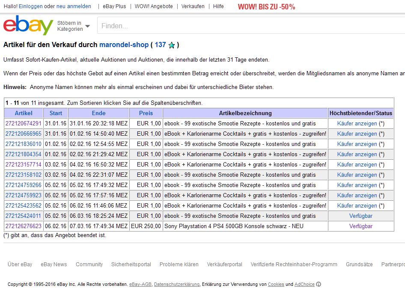Screen dimensions: 405x297
Task: Open the Stöbern in Kategorien dropdown
Action: click(74, 26)
